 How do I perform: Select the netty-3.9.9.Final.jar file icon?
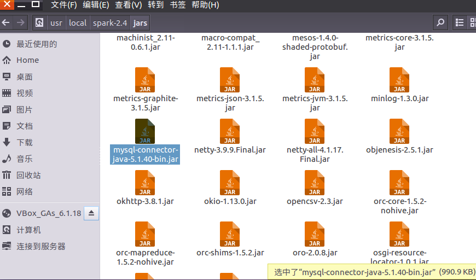pyautogui.click(x=230, y=131)
